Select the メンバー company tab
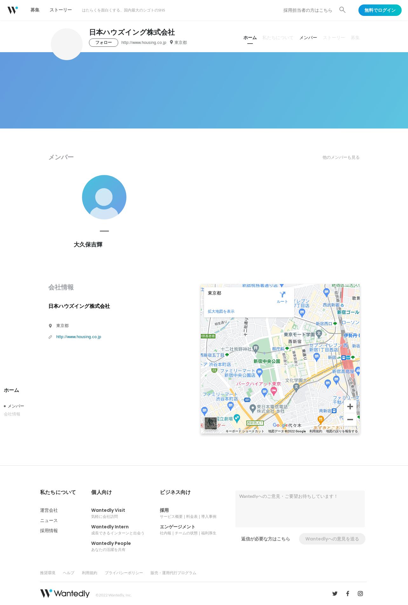The height and width of the screenshot is (605, 408). pyautogui.click(x=308, y=38)
